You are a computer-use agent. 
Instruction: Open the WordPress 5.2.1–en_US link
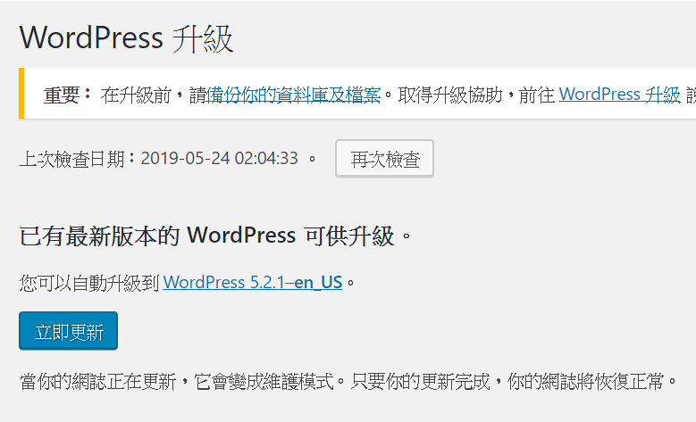coord(253,282)
